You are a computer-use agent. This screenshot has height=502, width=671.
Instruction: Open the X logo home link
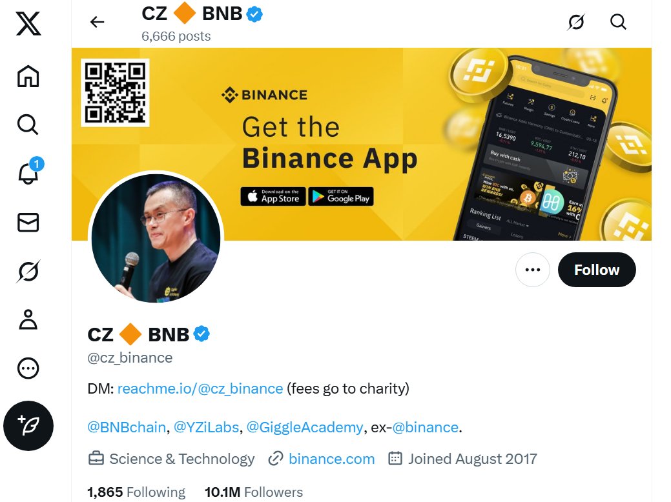click(x=28, y=23)
